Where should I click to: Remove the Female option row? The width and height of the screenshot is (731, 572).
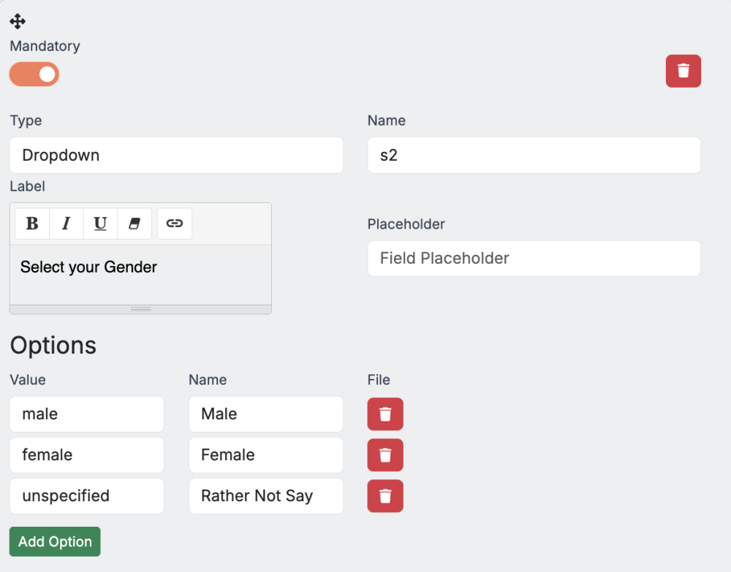(x=385, y=455)
